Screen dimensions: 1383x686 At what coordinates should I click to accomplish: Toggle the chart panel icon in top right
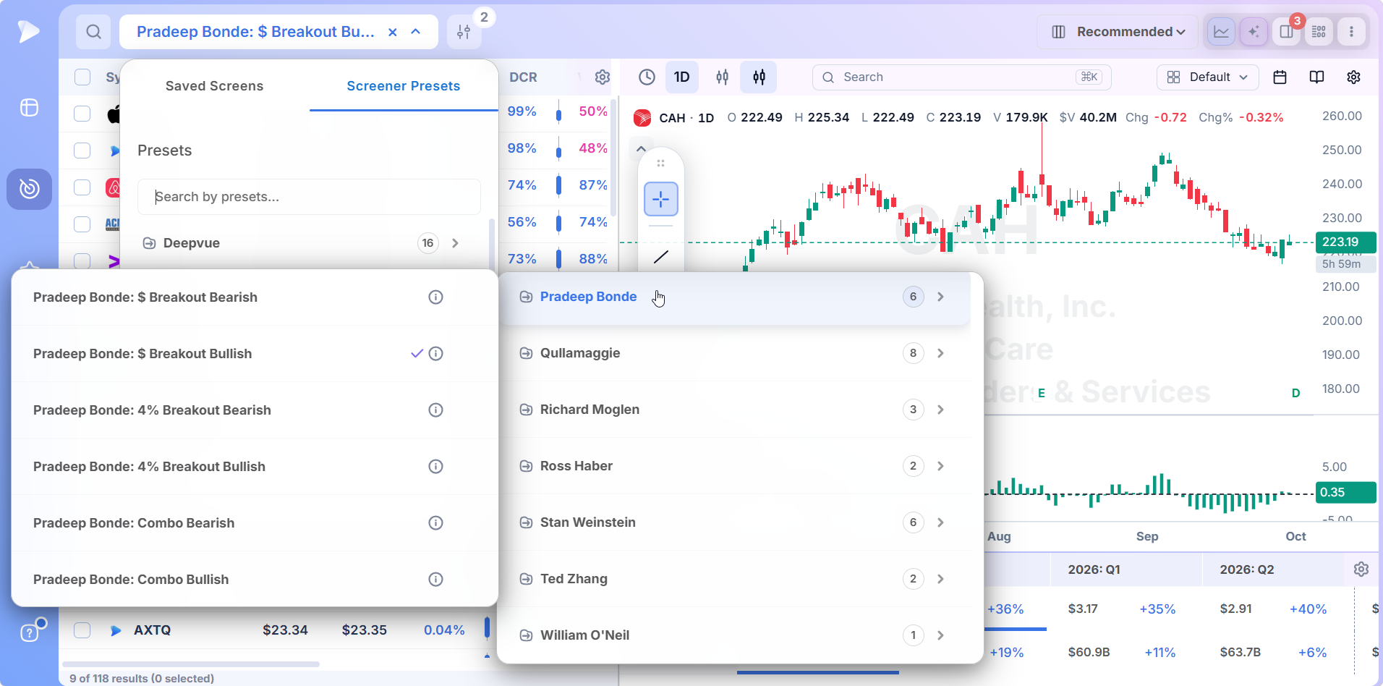1221,32
